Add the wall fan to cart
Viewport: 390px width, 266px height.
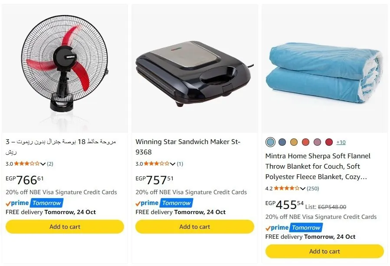(x=65, y=227)
